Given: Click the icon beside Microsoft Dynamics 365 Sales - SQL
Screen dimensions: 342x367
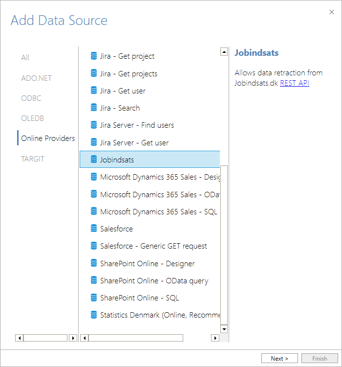Looking at the screenshot, I should [94, 211].
